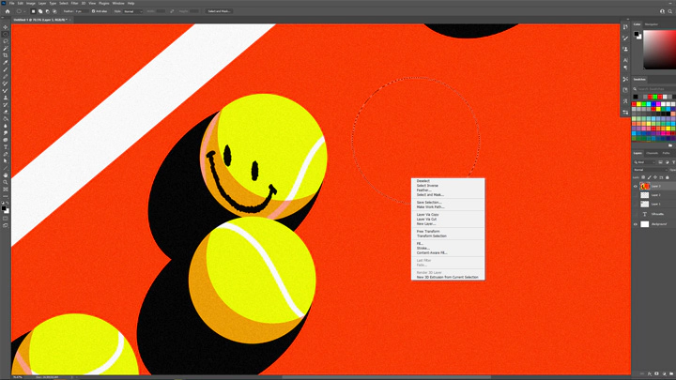676x380 pixels.
Task: Pick a color in the Color field
Action: click(660, 49)
